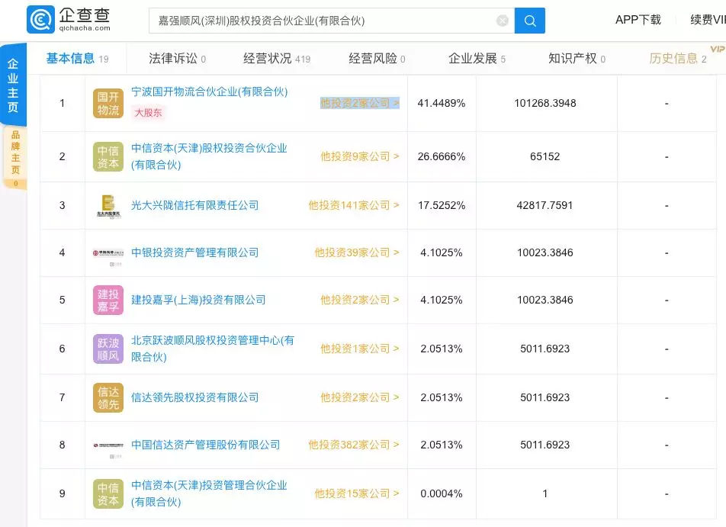Click the 建投嘉孚 logo badge
The height and width of the screenshot is (527, 726).
(x=108, y=300)
